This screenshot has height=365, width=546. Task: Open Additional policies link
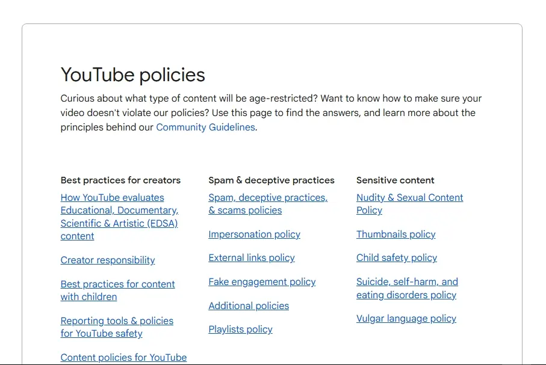[x=249, y=306]
